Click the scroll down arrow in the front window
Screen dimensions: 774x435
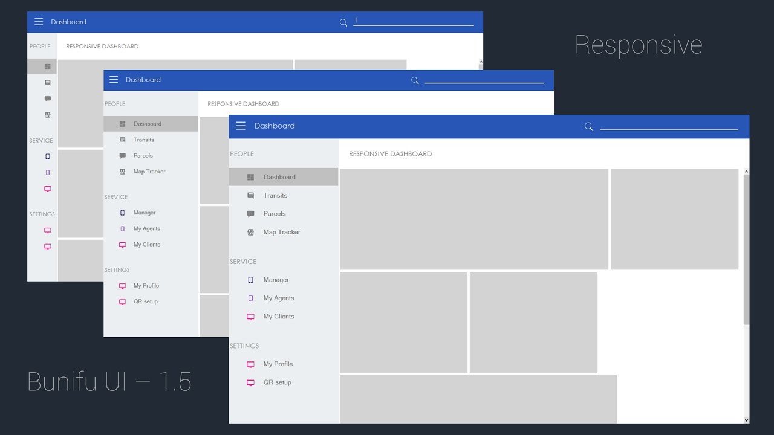(x=746, y=420)
